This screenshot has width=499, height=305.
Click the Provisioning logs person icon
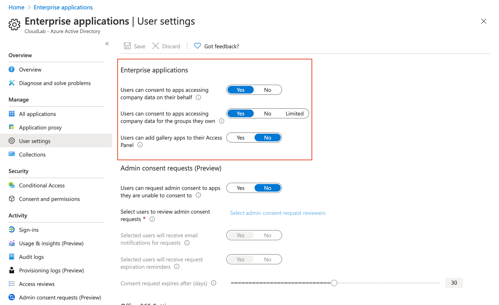pos(12,270)
